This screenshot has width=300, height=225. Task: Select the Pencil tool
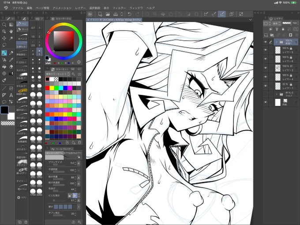click(11, 53)
